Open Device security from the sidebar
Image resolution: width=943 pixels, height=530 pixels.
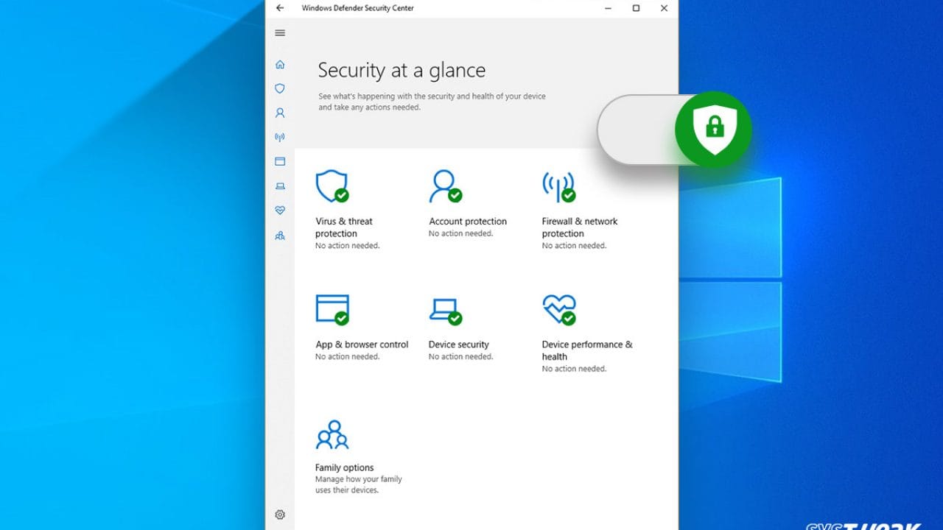pos(280,185)
